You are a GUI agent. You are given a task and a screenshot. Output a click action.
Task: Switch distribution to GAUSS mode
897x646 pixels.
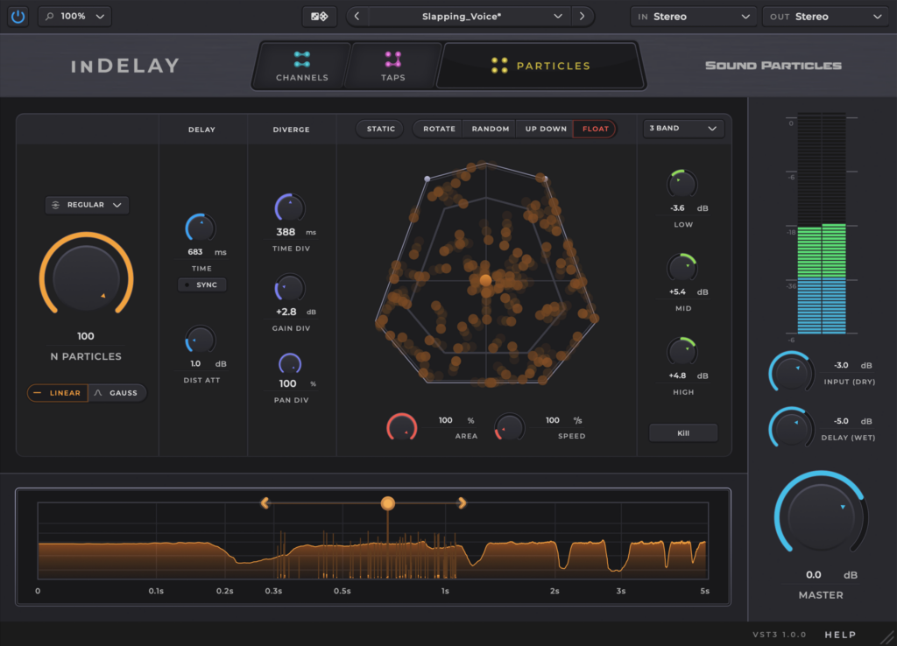[x=117, y=392]
